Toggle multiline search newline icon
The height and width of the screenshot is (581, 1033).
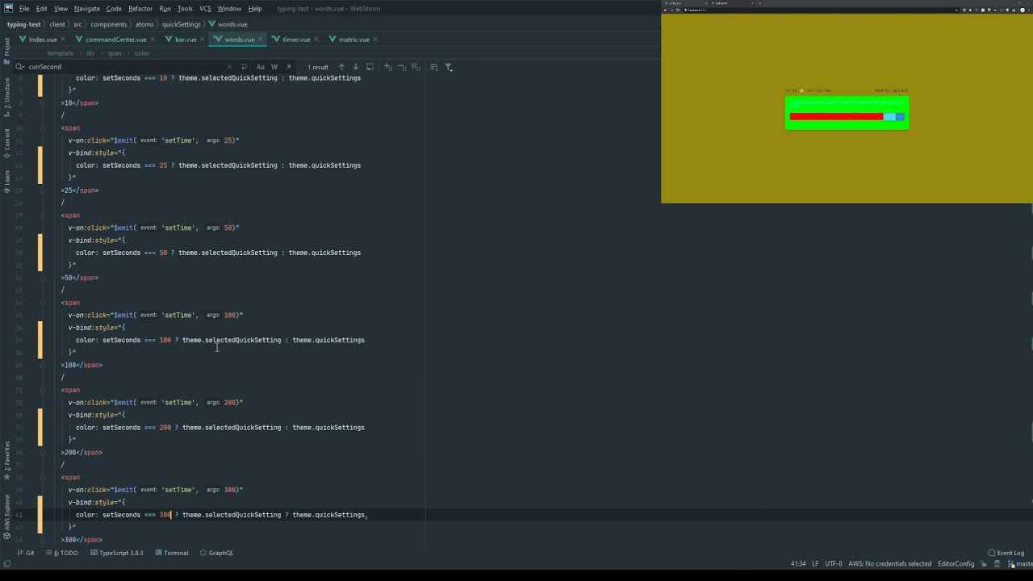pyautogui.click(x=244, y=67)
